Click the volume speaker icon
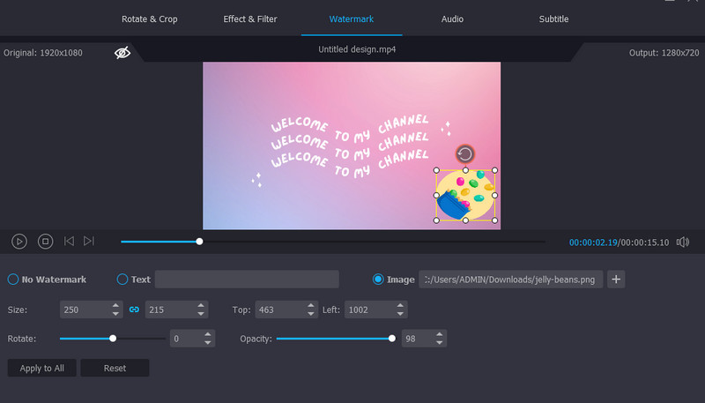Viewport: 705px width, 403px height. pos(683,242)
